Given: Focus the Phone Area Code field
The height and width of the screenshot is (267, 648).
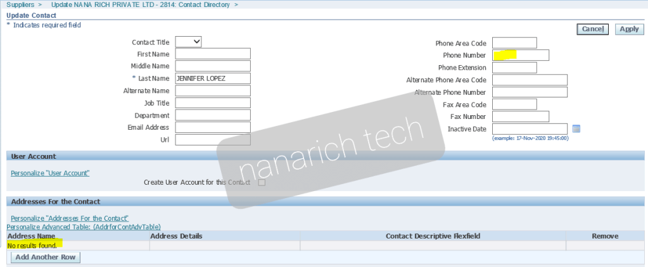Looking at the screenshot, I should pos(514,43).
